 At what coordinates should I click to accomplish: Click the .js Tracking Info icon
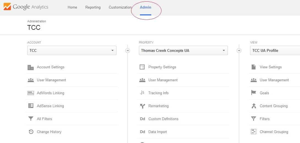142,93
